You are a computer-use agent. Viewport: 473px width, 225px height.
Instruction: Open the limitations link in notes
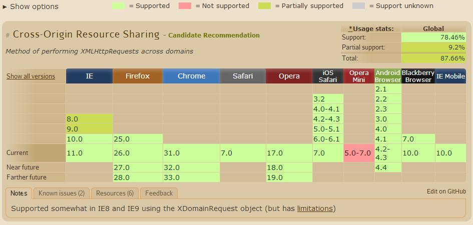(315, 208)
